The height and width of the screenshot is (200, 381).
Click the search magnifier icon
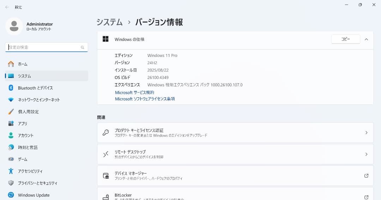click(82, 47)
